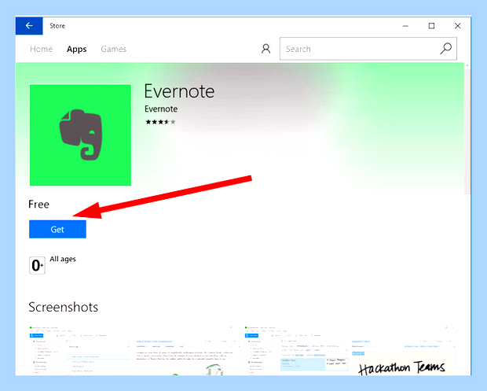Click the 'Free' price label
This screenshot has height=391, width=487.
point(38,205)
